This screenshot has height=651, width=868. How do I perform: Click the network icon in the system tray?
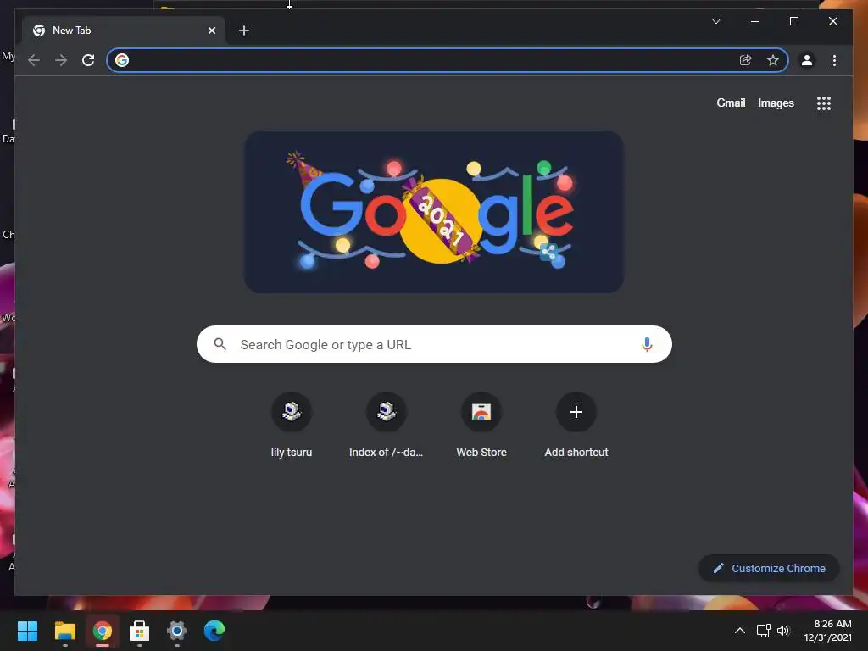[764, 631]
